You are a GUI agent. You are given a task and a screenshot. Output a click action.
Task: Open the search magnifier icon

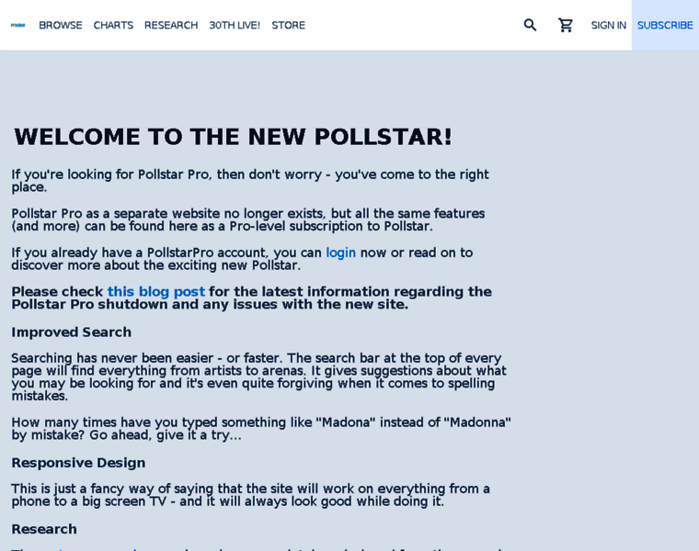(530, 25)
